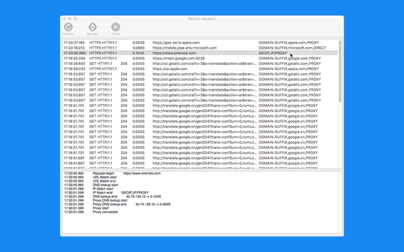The image size is (404, 252).
Task: Click timestamp 17:18:58.032 in the request list
Action: pos(74,69)
